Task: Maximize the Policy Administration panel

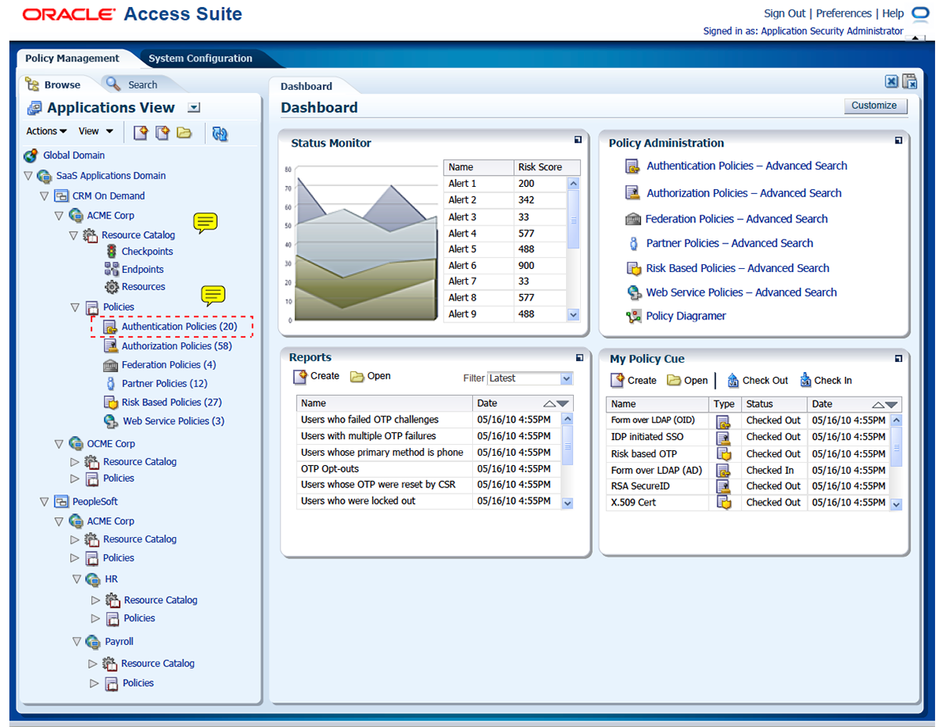Action: click(x=898, y=140)
